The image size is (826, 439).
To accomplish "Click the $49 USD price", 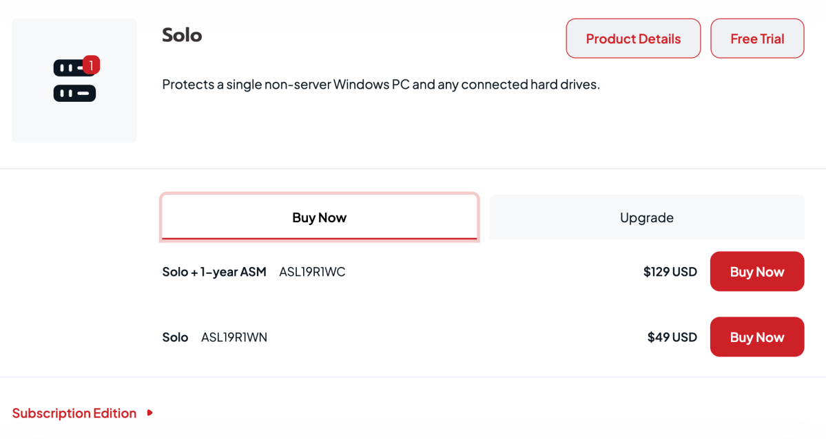I will (x=672, y=337).
